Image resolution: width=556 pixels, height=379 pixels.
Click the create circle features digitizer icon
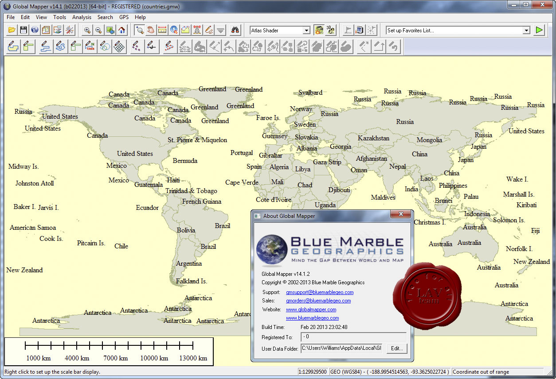click(x=105, y=46)
